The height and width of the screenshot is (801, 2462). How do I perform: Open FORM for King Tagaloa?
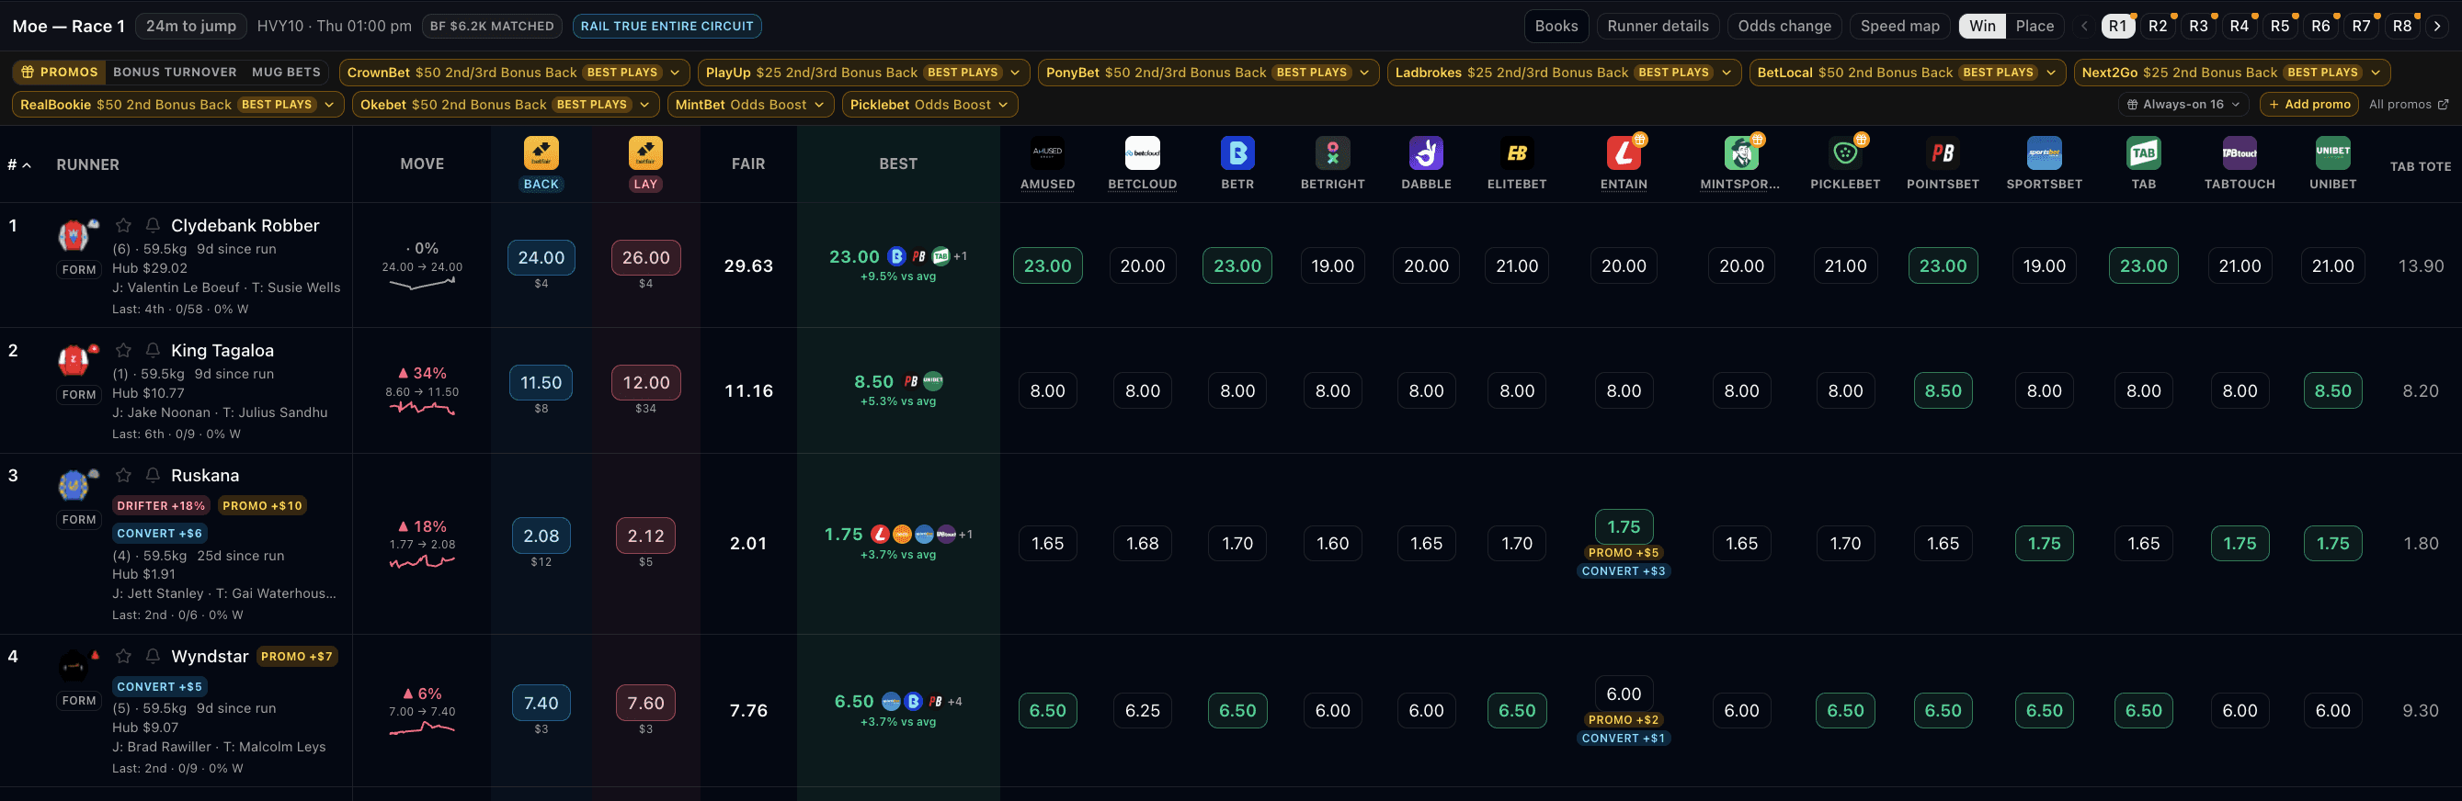(x=78, y=394)
